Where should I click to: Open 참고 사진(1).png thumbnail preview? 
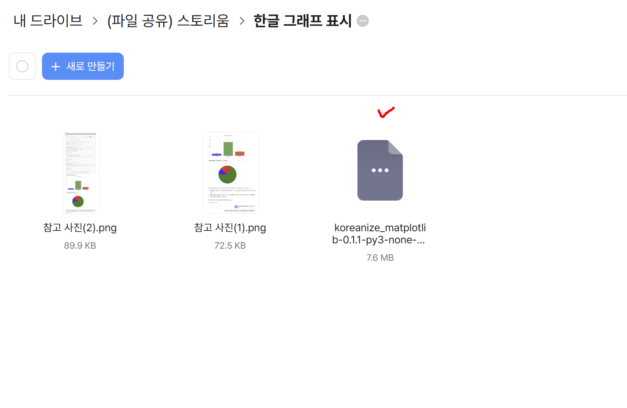coord(231,173)
